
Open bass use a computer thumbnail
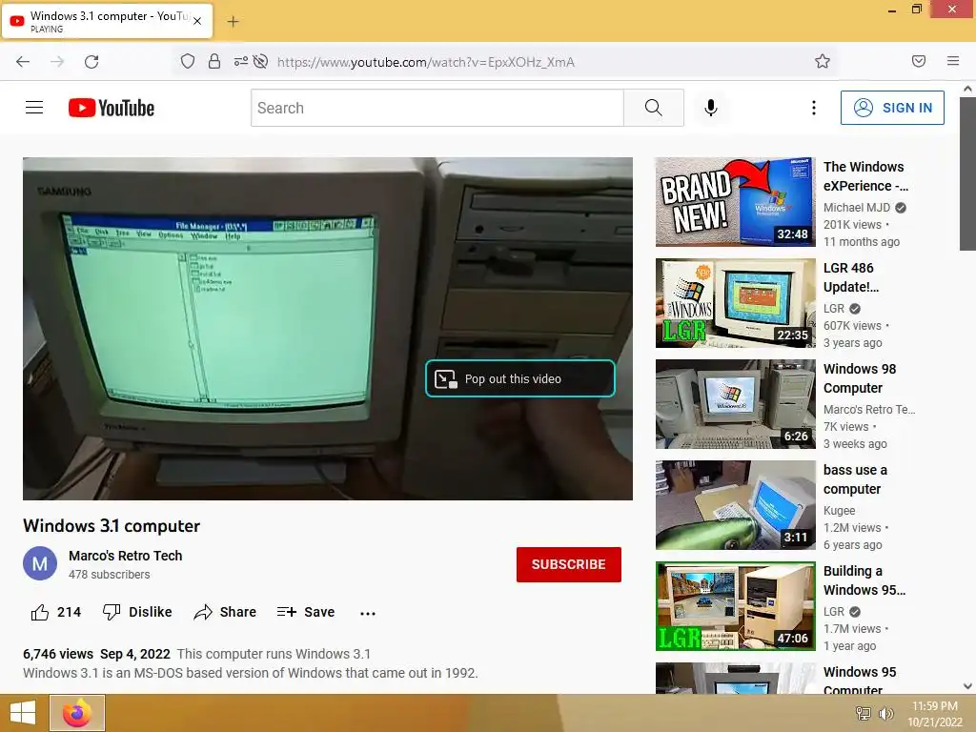click(735, 505)
